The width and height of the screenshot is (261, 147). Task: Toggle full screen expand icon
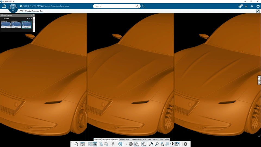(x=258, y=11)
